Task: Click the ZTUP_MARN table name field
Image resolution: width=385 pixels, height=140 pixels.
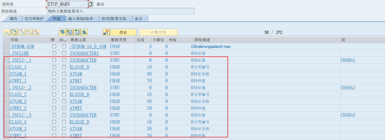Action: 67,4
